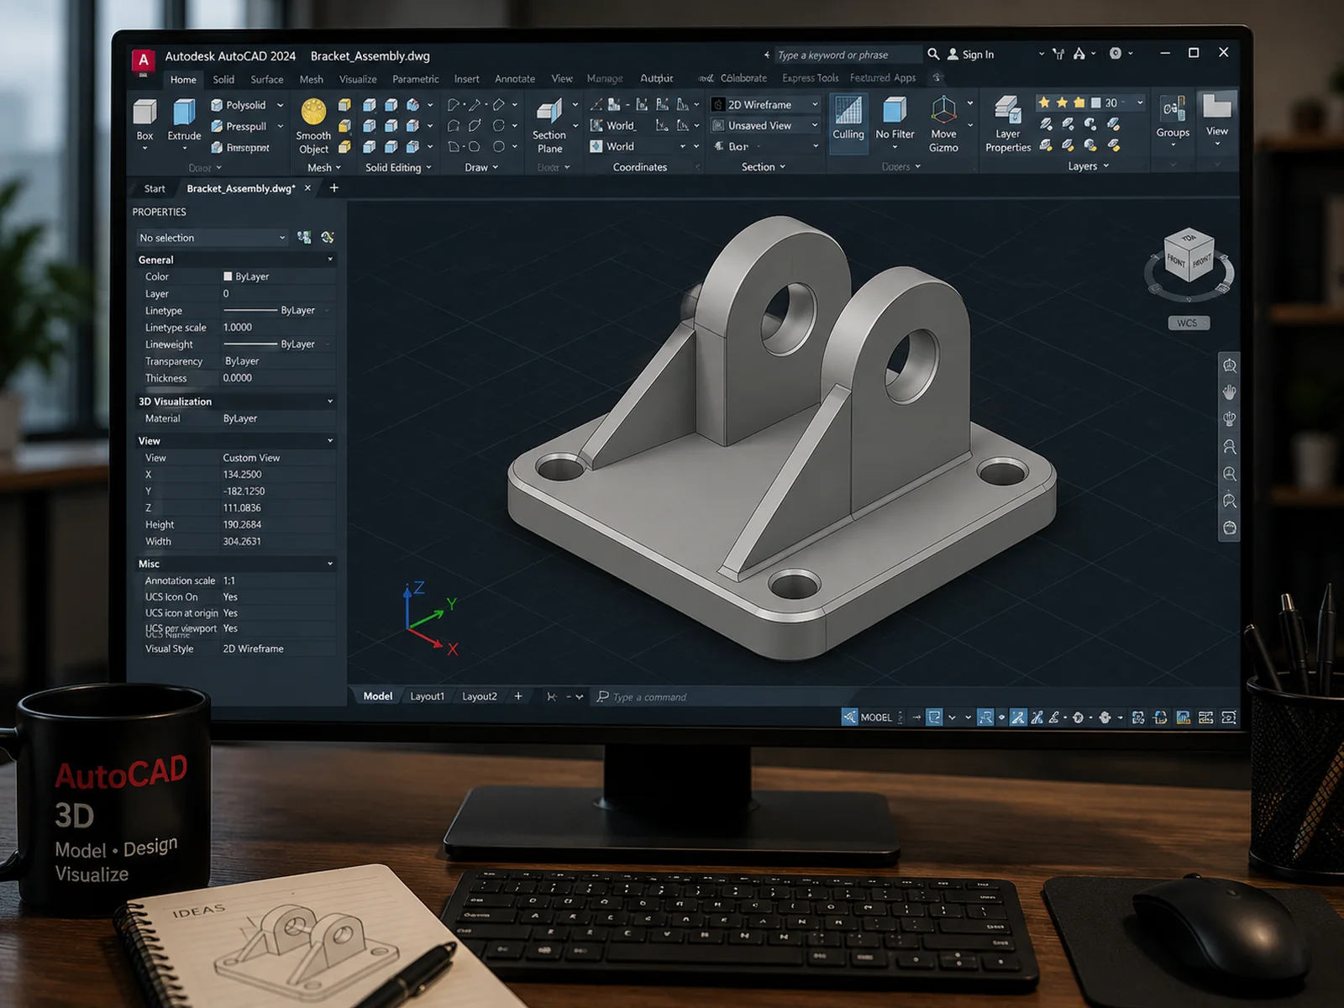Screen dimensions: 1344x1008
Task: Collapse the Misc properties section
Action: tap(330, 564)
